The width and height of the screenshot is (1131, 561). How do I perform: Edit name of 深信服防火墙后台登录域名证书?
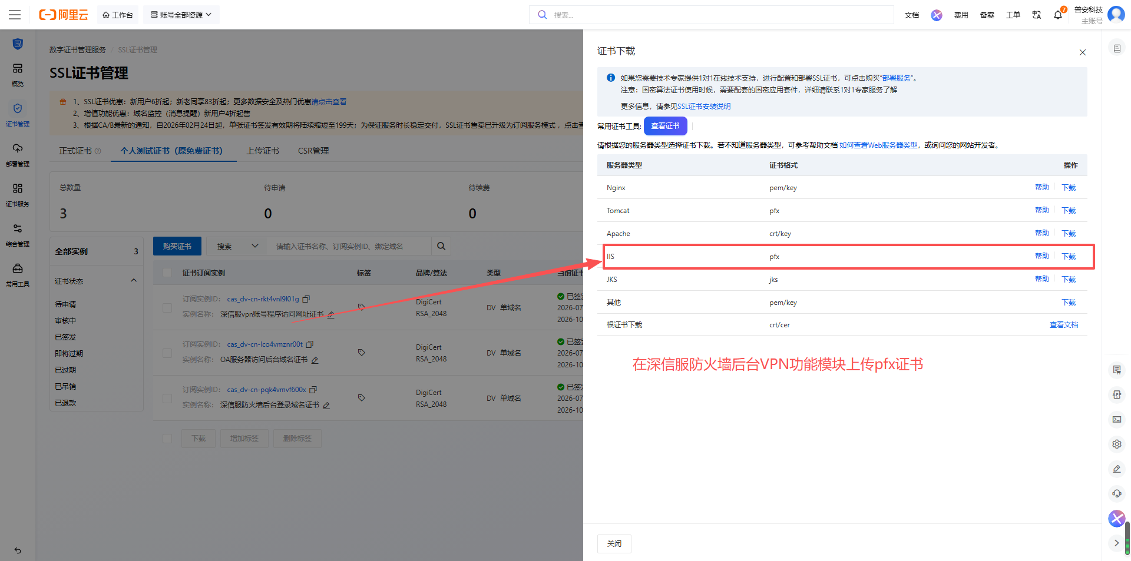coord(326,405)
